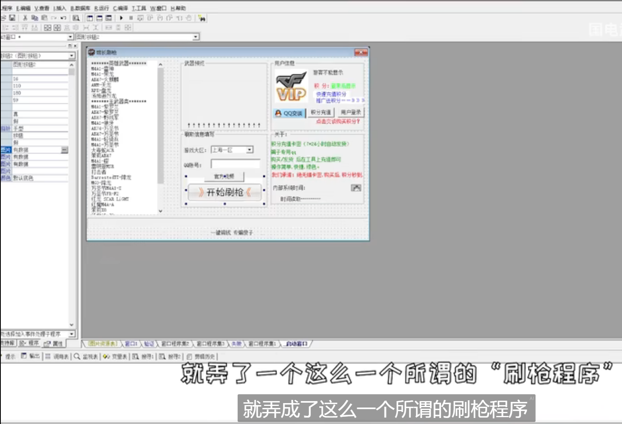The width and height of the screenshot is (622, 424).
Task: Click the 开始刷枪 button
Action: point(225,193)
